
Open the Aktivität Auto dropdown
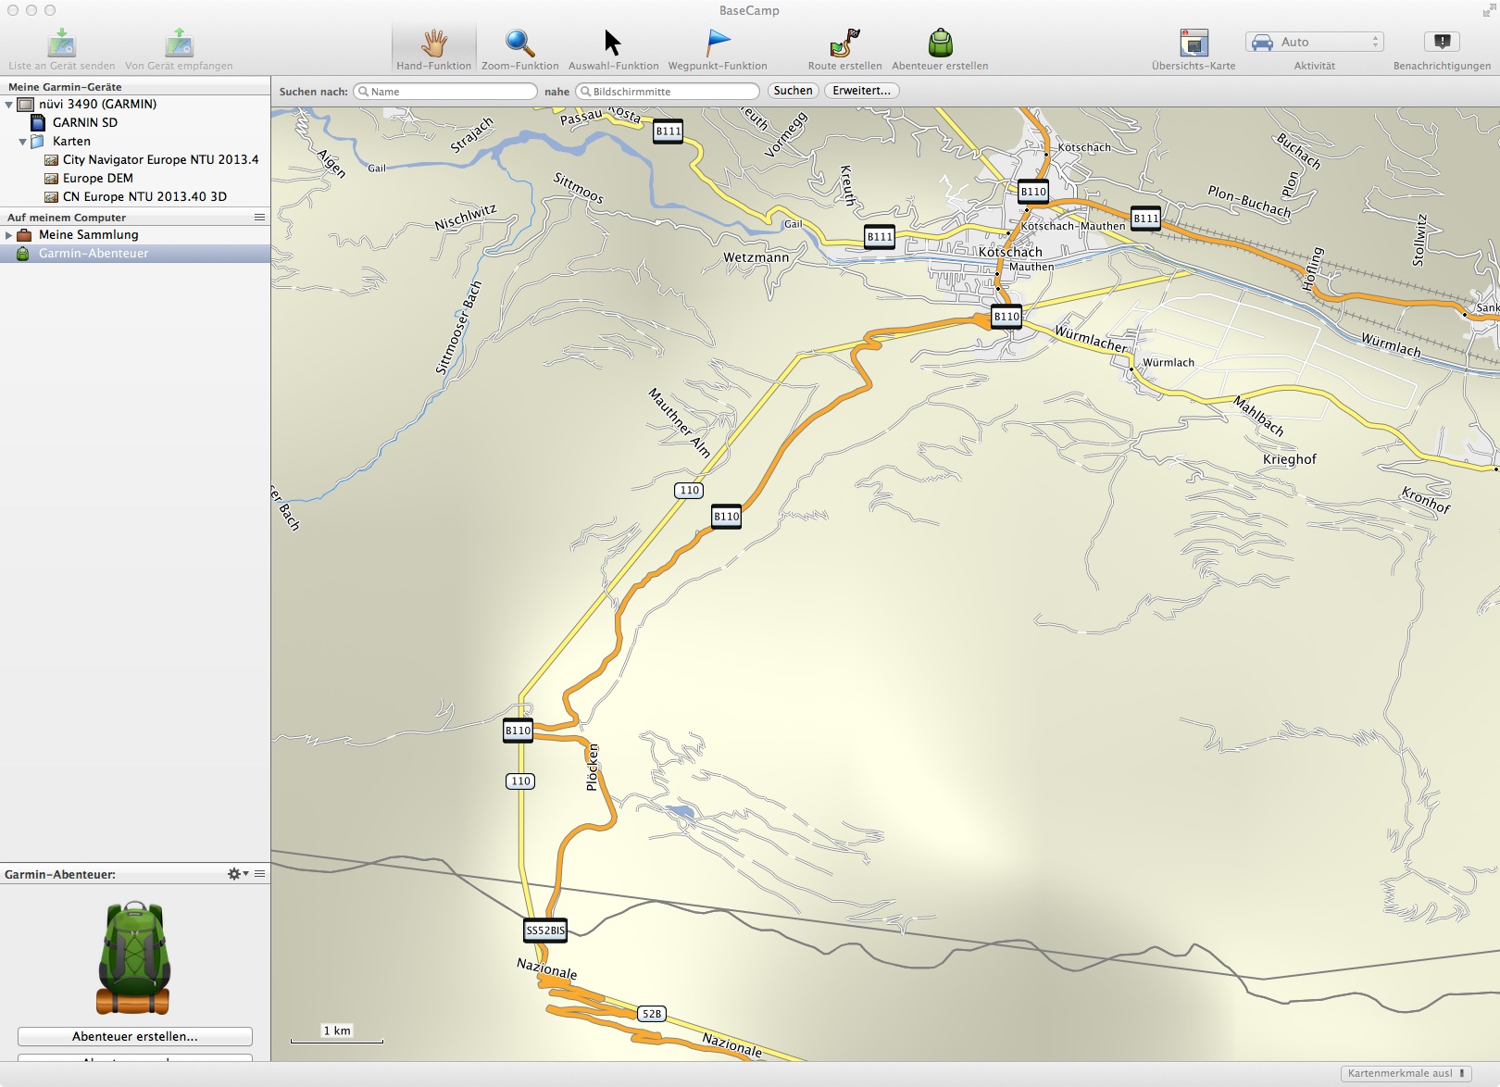[x=1314, y=42]
